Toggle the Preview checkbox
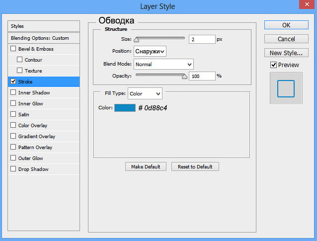The image size is (317, 241). point(273,65)
